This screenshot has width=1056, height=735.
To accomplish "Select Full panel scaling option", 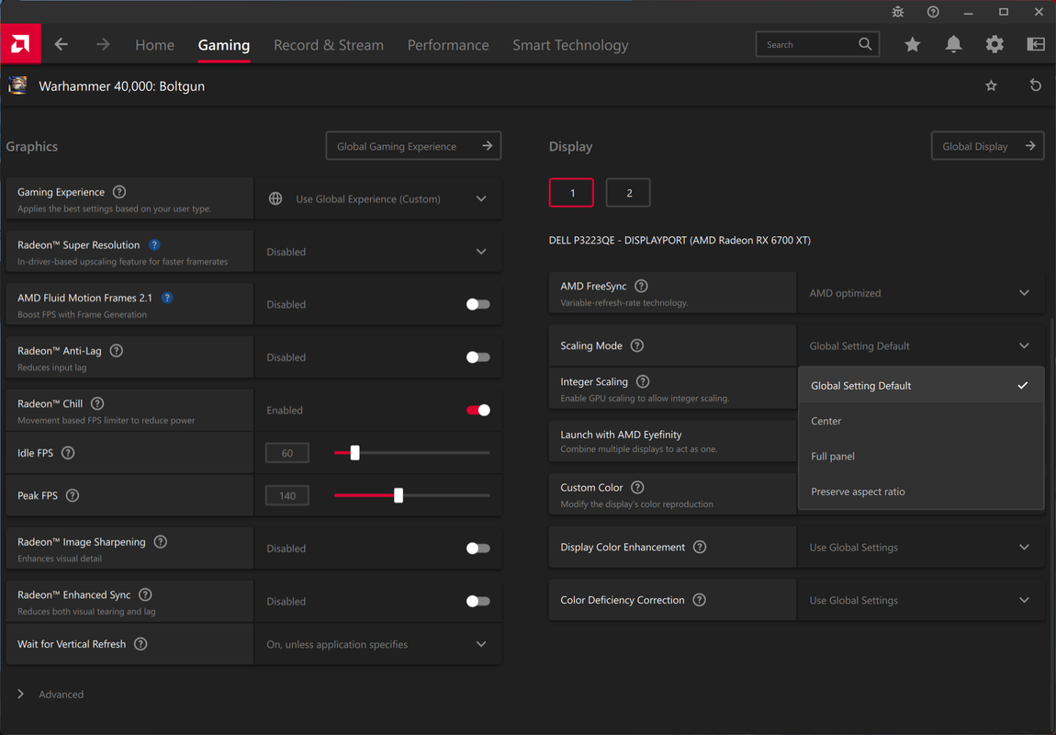I will point(921,456).
